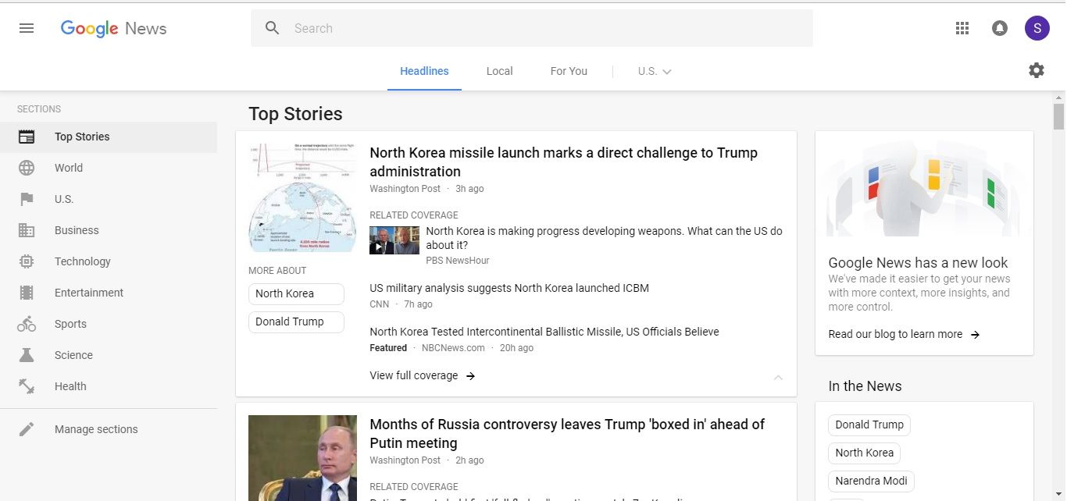
Task: Open the account avatar S
Action: (1037, 28)
